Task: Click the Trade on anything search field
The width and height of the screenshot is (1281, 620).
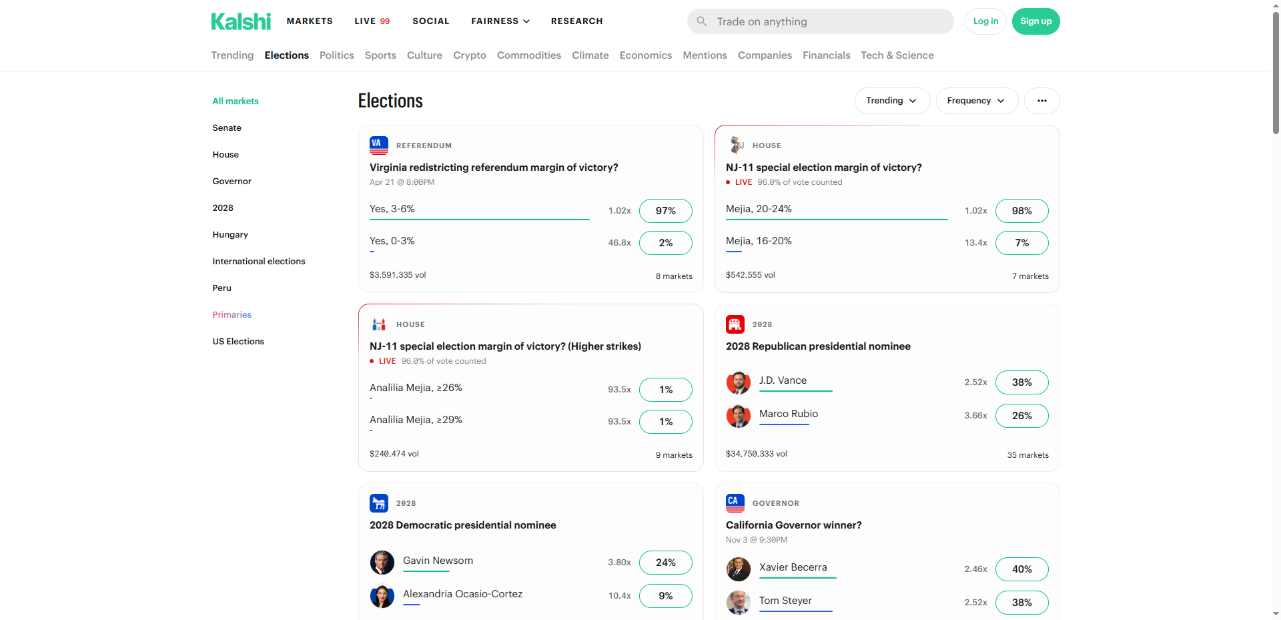Action: [x=827, y=21]
